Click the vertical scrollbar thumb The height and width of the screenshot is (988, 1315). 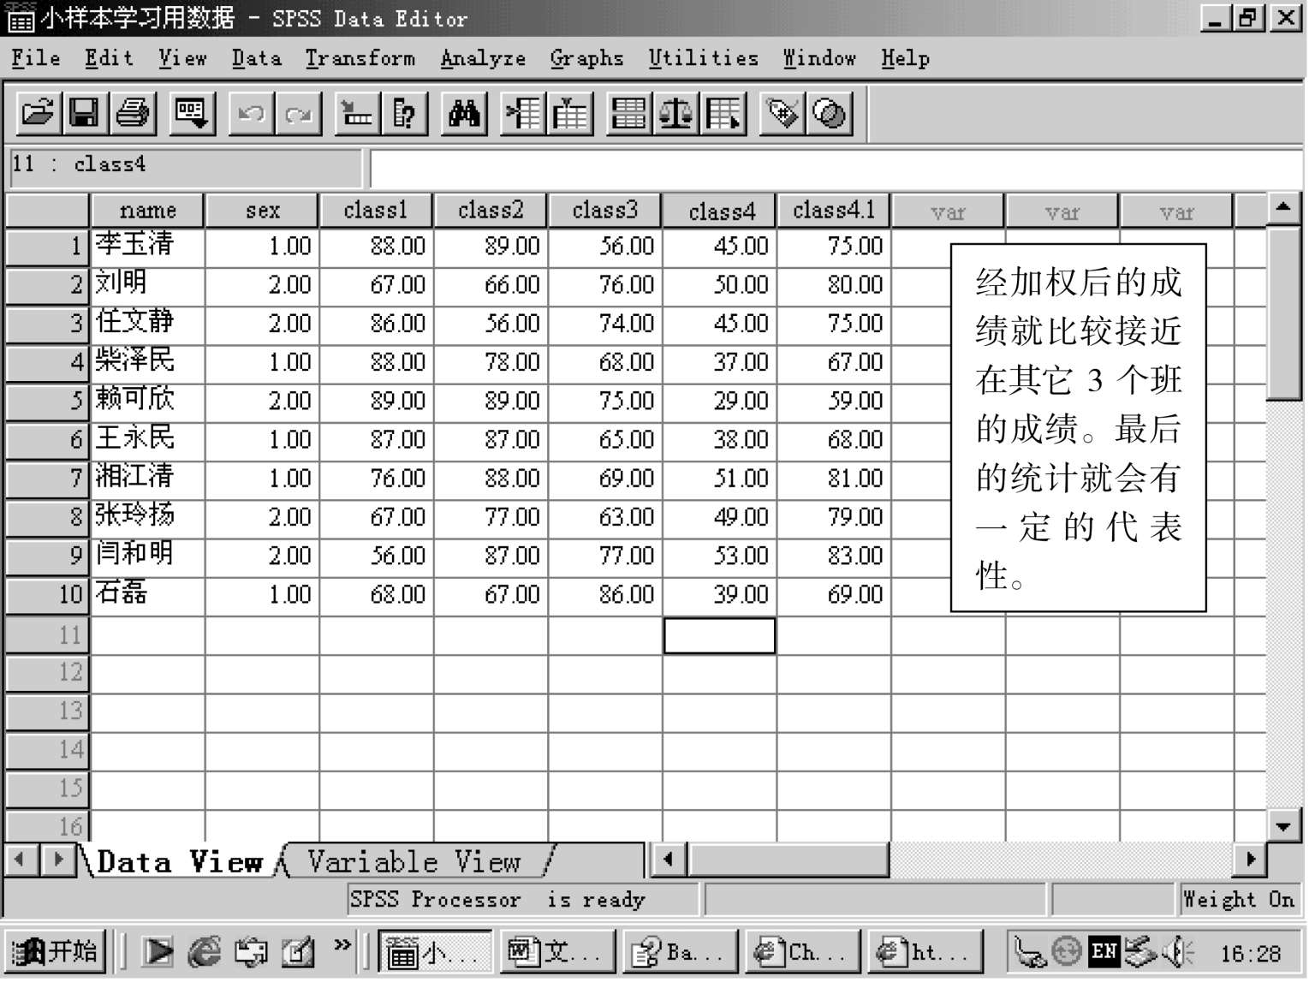click(x=1282, y=312)
